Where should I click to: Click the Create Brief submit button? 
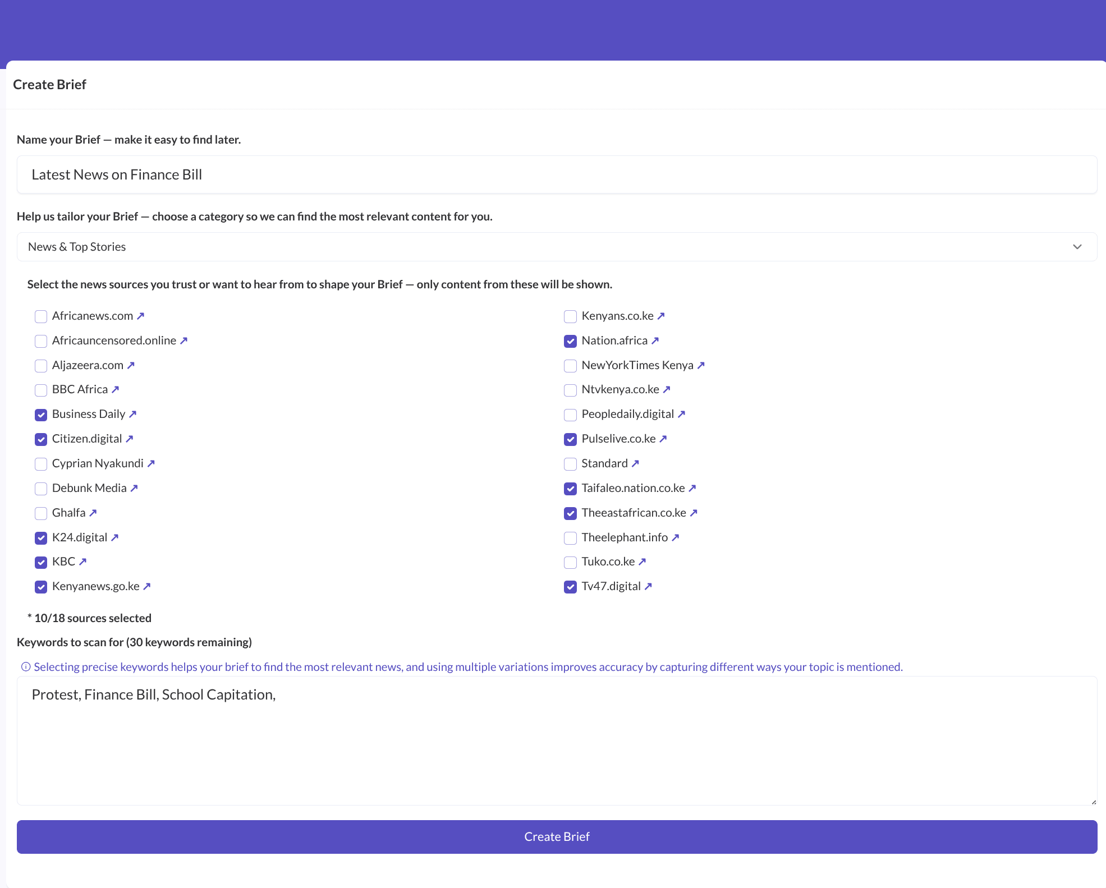point(557,836)
